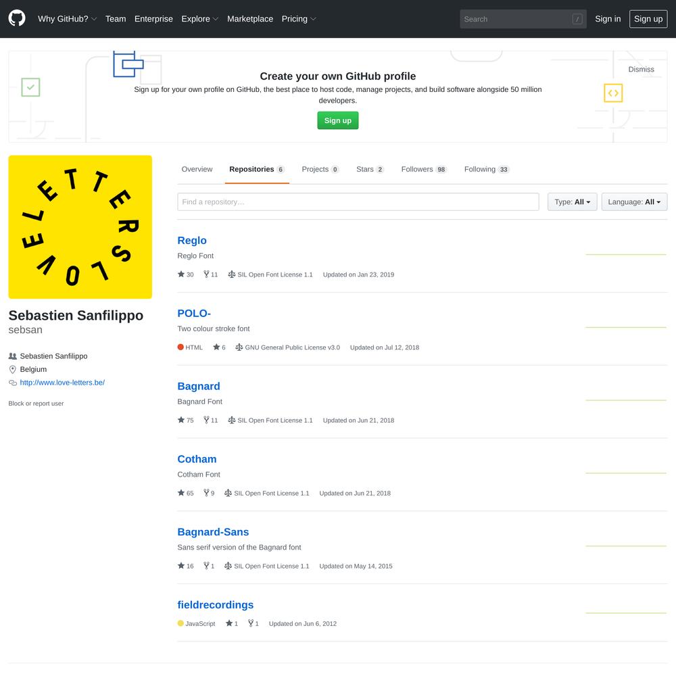Click license scale icon for Reglo
This screenshot has width=676, height=676.
[x=231, y=274]
